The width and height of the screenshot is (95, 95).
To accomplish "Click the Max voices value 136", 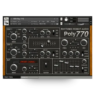I will [48, 22].
